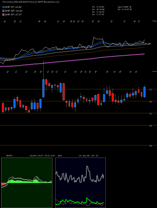Open the dark blue ADX indicator panel
This screenshot has height=208, width=157.
[x=80, y=183]
